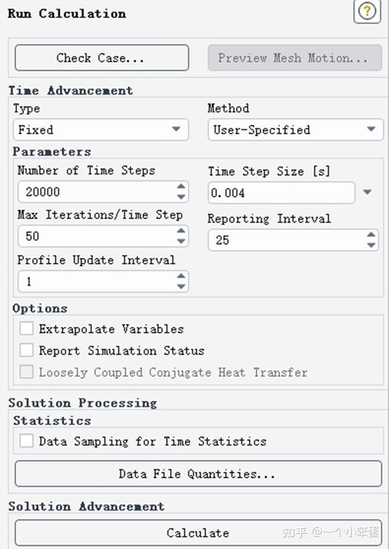Click the Calculate button
The width and height of the screenshot is (389, 549).
[197, 533]
